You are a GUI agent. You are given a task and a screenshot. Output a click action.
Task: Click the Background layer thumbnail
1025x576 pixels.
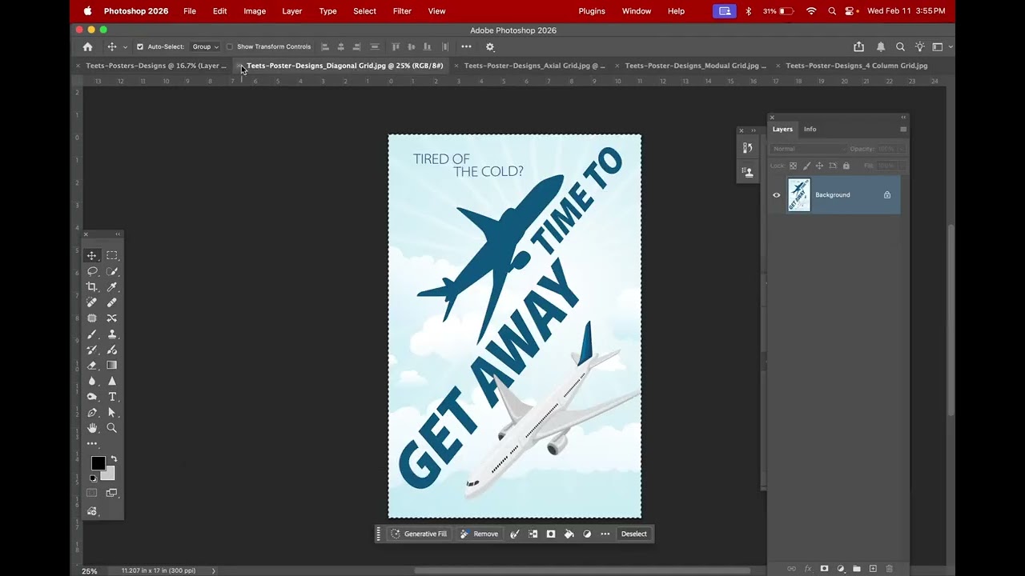tap(799, 195)
